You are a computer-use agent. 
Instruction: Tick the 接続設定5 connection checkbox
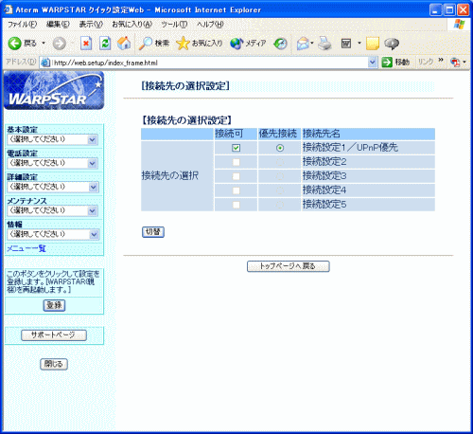pyautogui.click(x=236, y=205)
